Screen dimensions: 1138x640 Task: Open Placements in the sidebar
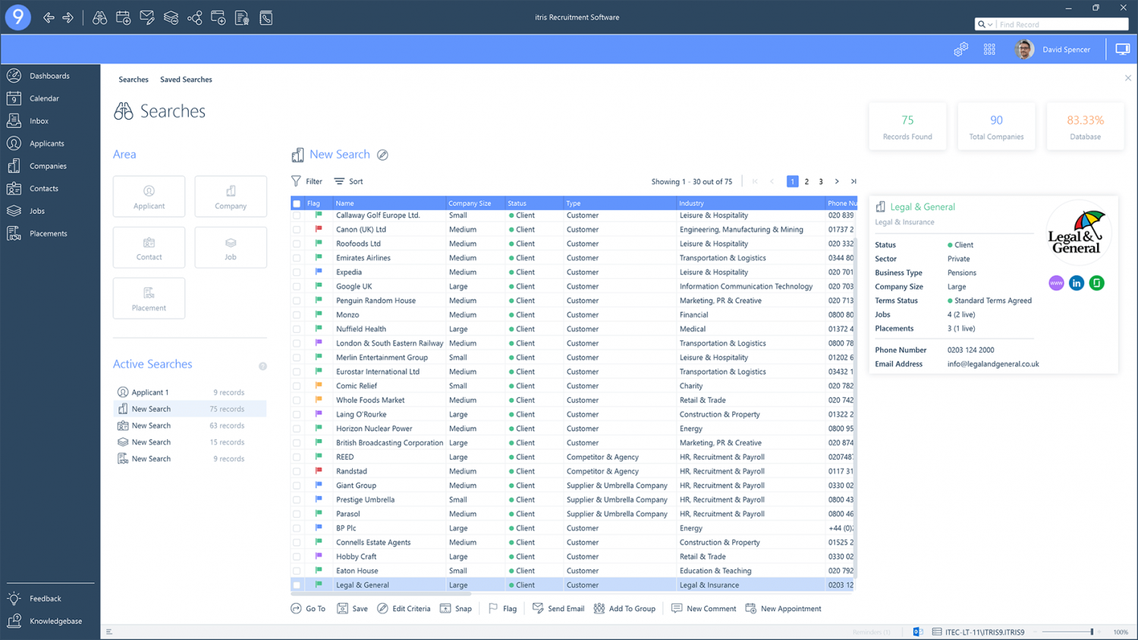tap(50, 234)
